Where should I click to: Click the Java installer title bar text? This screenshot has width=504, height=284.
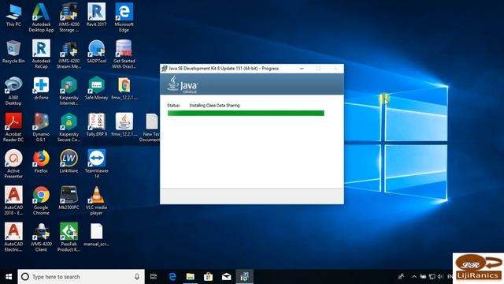pyautogui.click(x=224, y=69)
